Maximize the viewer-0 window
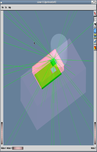 tap(94, 2)
